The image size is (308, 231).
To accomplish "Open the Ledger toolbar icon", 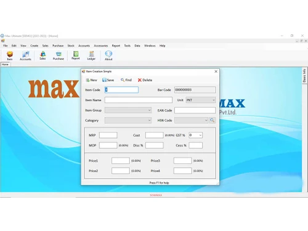I will click(91, 55).
